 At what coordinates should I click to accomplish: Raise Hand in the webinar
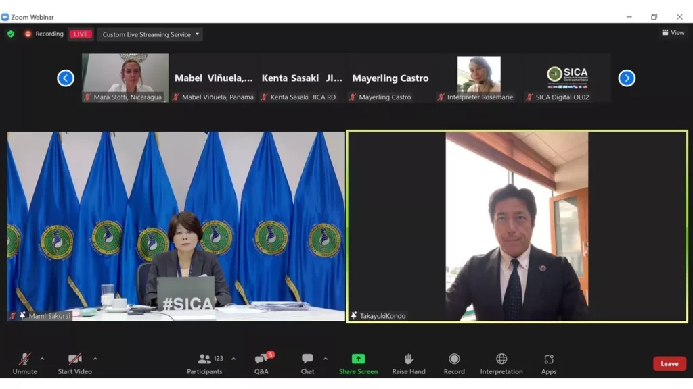(x=409, y=363)
